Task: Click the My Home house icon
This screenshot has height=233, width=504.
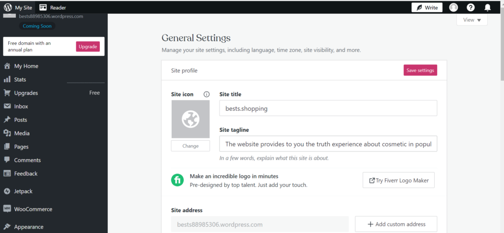Action: (7, 66)
